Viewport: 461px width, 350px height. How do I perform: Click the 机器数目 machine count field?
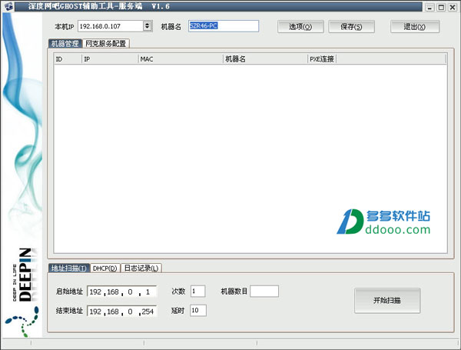(x=264, y=291)
